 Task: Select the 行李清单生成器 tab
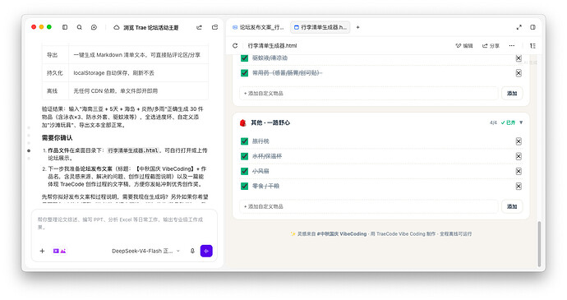coord(320,27)
